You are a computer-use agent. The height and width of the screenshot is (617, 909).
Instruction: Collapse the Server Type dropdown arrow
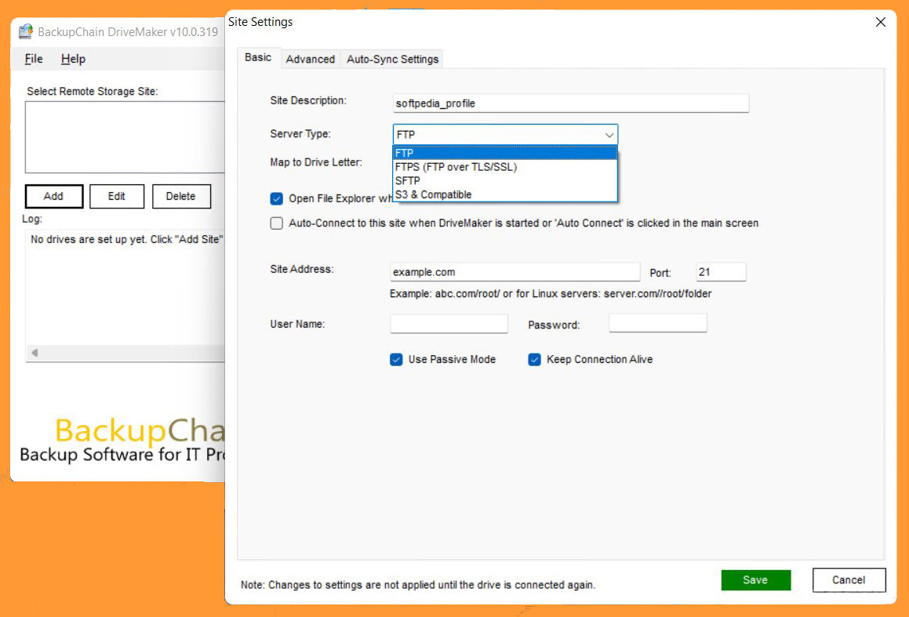(609, 134)
